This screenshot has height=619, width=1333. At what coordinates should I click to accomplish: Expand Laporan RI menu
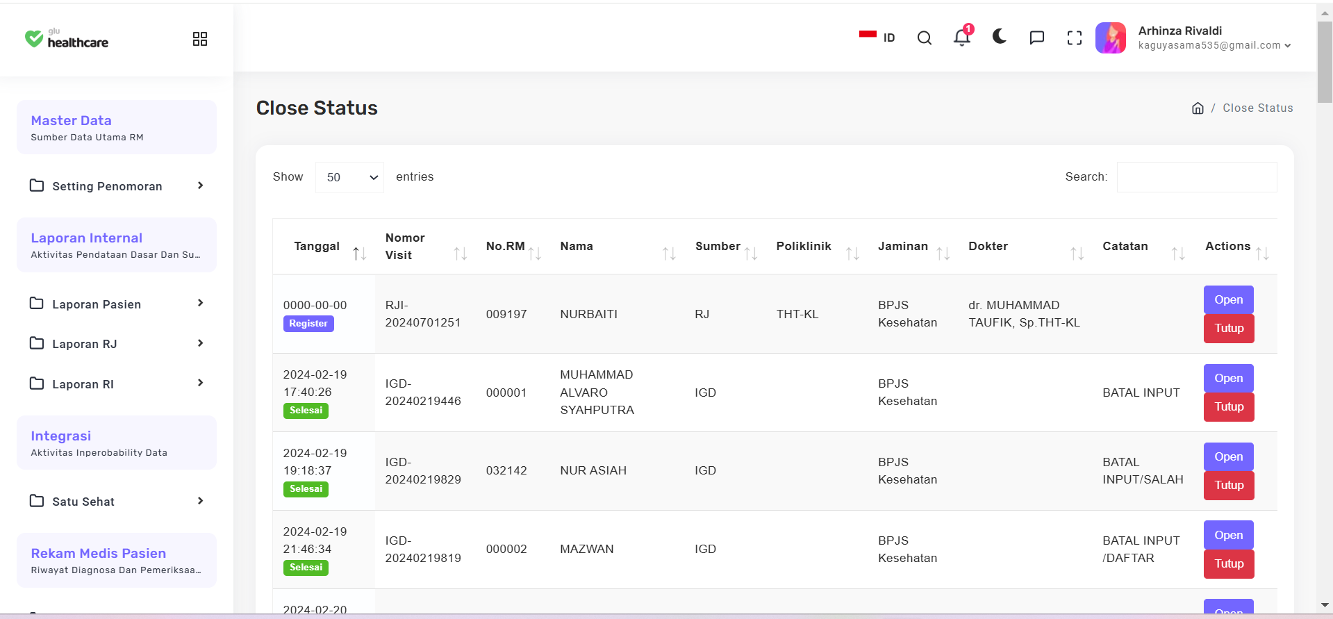click(117, 384)
